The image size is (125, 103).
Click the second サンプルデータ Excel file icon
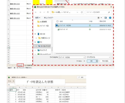point(59,29)
